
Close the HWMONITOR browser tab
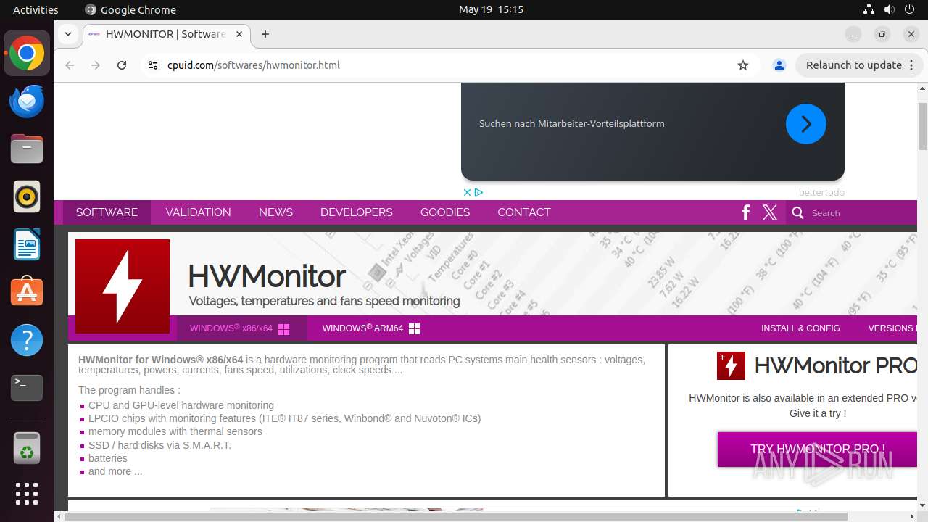click(x=239, y=34)
